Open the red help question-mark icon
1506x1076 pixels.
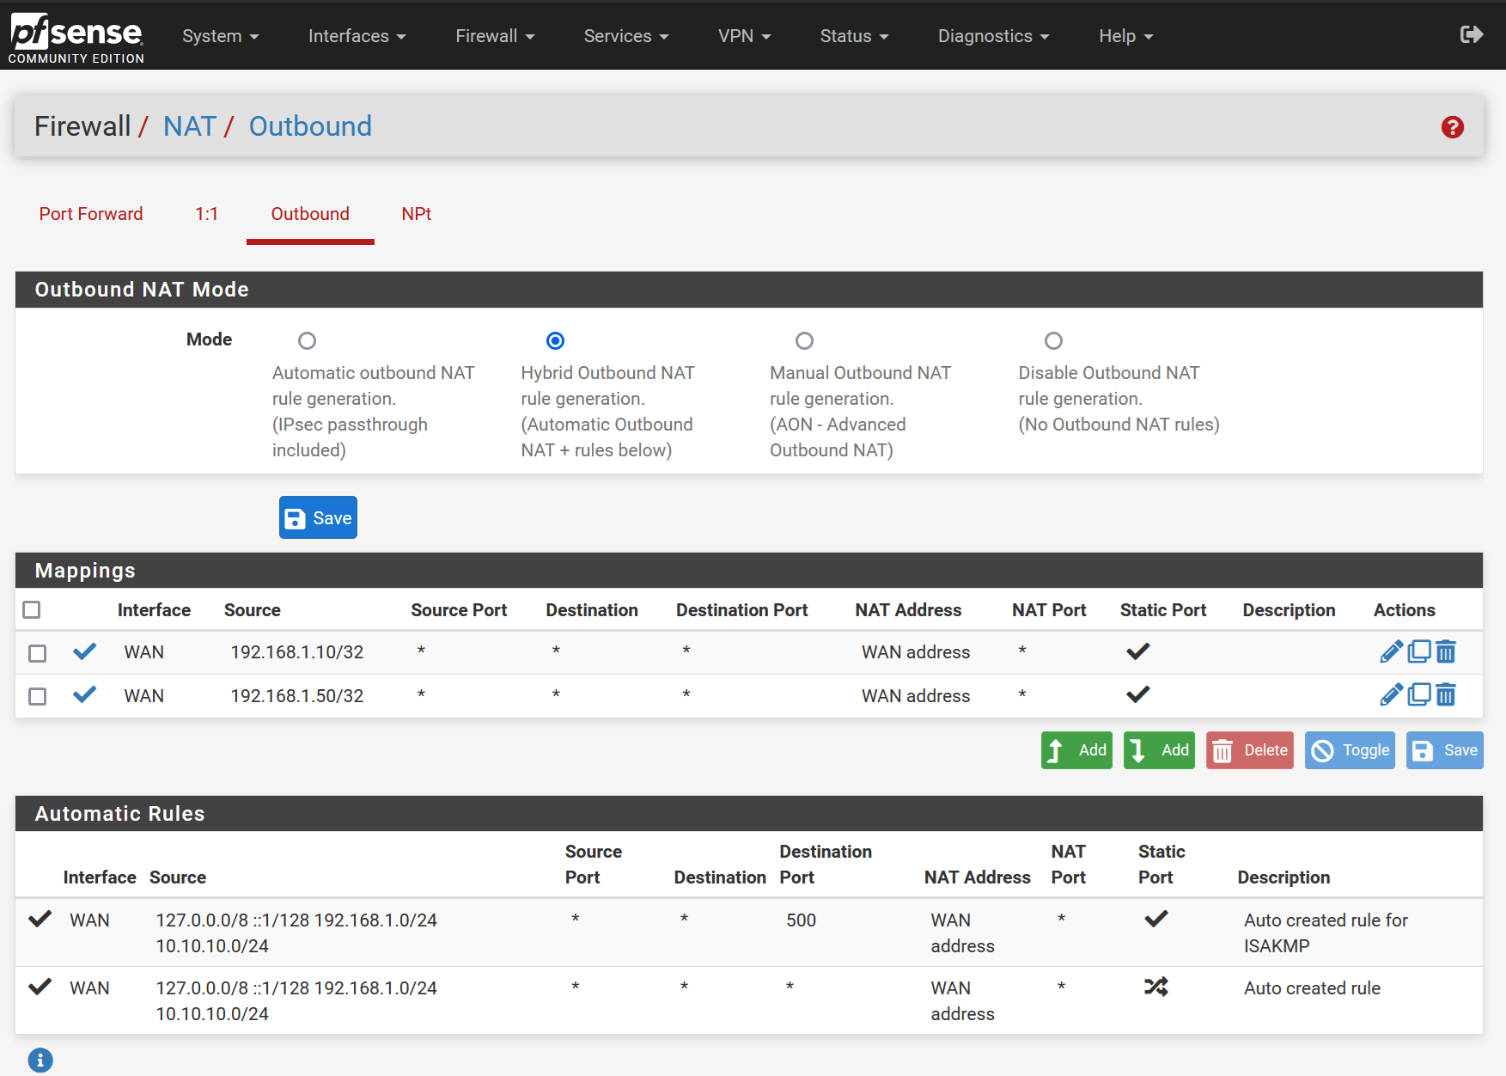(x=1453, y=127)
